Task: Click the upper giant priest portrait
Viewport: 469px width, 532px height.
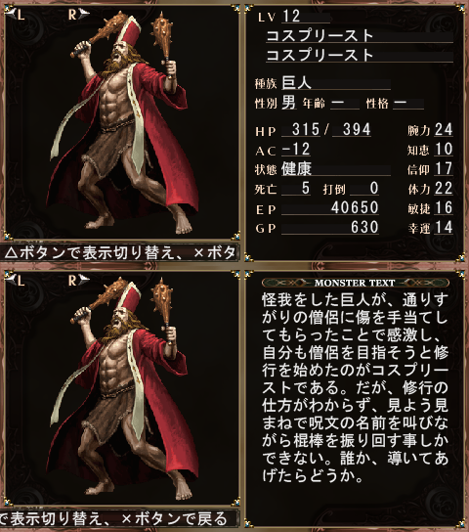Action: pos(122,124)
